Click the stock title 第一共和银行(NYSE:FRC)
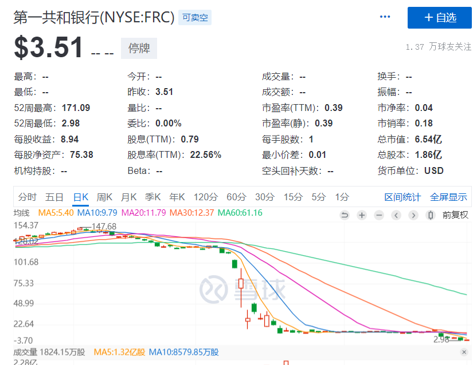 click(94, 17)
